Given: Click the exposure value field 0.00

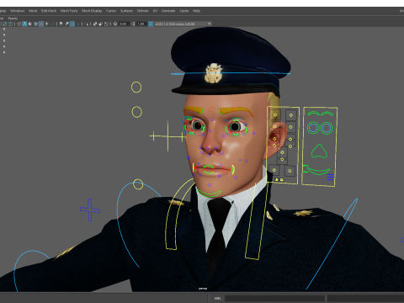Looking at the screenshot, I should click(124, 24).
